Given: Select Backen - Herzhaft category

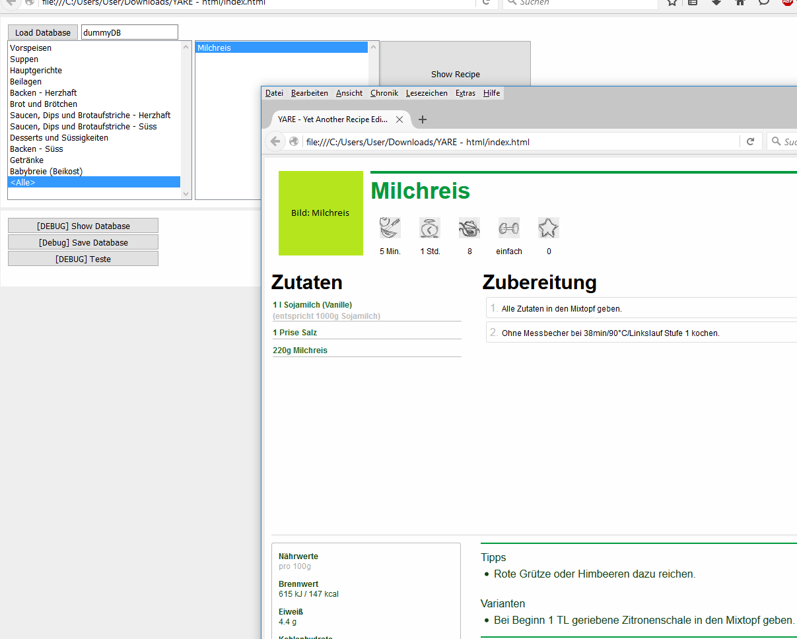Looking at the screenshot, I should (94, 93).
